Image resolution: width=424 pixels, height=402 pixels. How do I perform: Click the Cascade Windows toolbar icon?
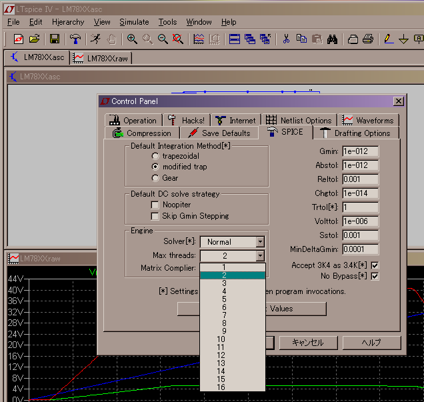point(250,39)
